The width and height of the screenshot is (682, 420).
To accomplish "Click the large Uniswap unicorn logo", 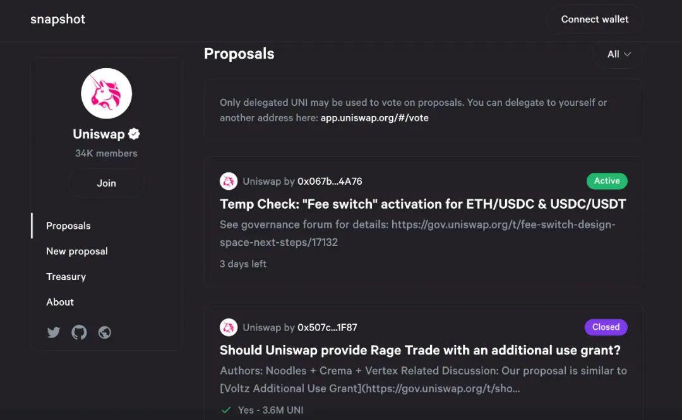I will point(106,93).
